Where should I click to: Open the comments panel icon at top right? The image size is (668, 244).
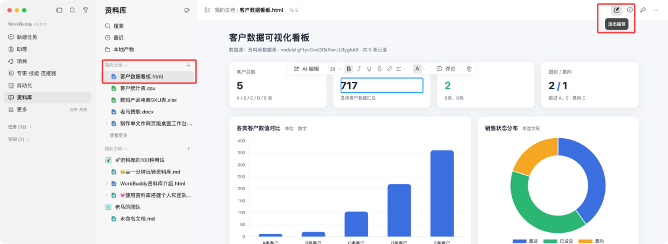click(630, 10)
